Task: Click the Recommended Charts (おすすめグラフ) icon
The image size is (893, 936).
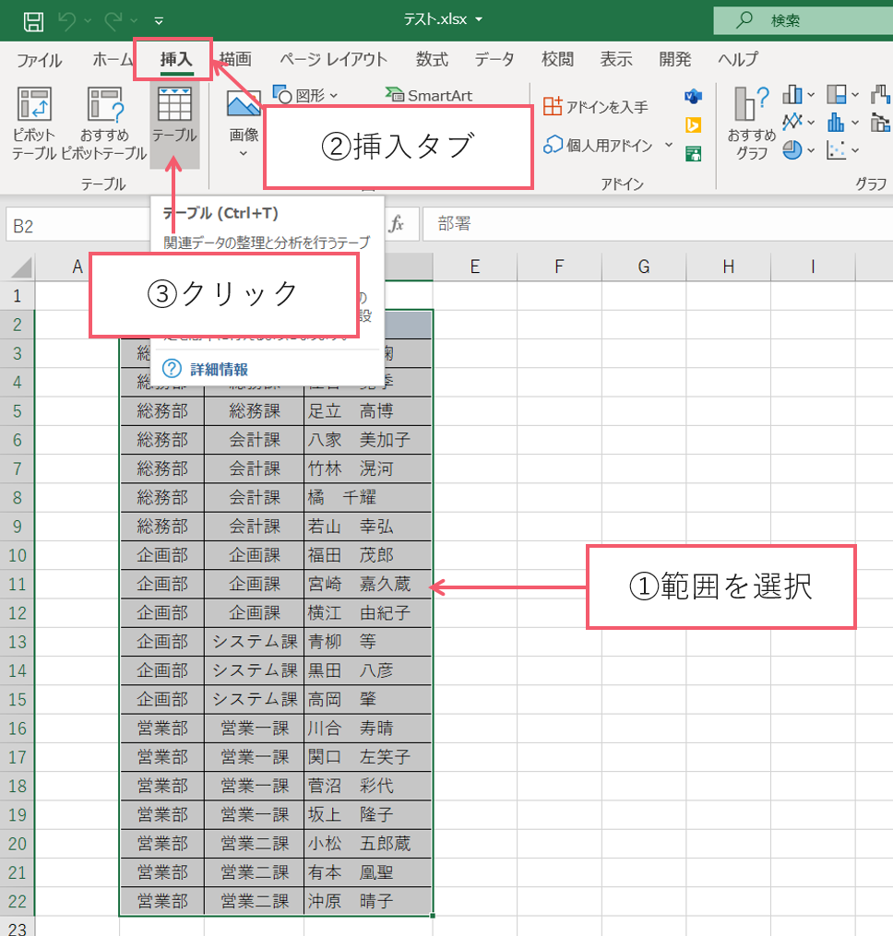Action: pyautogui.click(x=751, y=124)
